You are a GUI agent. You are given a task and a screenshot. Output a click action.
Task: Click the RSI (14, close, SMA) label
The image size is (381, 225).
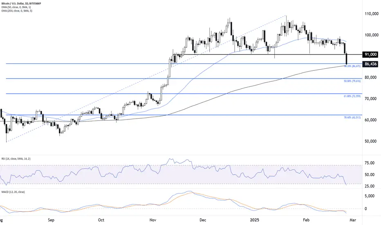(x=16, y=159)
